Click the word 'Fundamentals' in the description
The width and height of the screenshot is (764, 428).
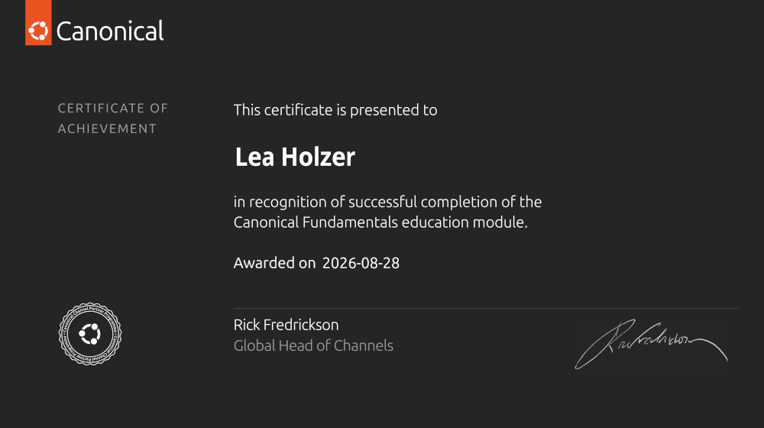pos(351,222)
